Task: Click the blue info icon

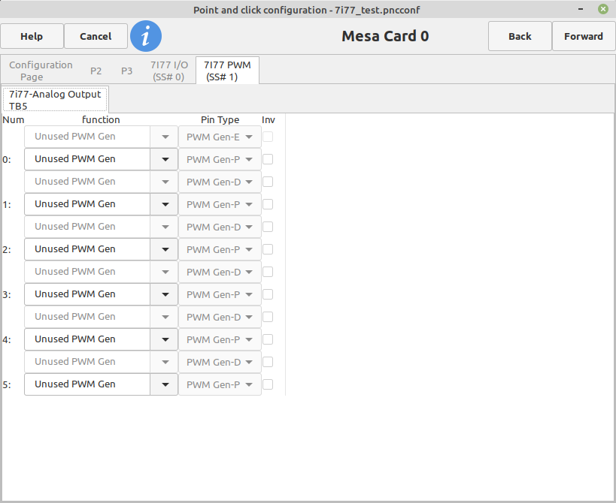Action: tap(146, 37)
